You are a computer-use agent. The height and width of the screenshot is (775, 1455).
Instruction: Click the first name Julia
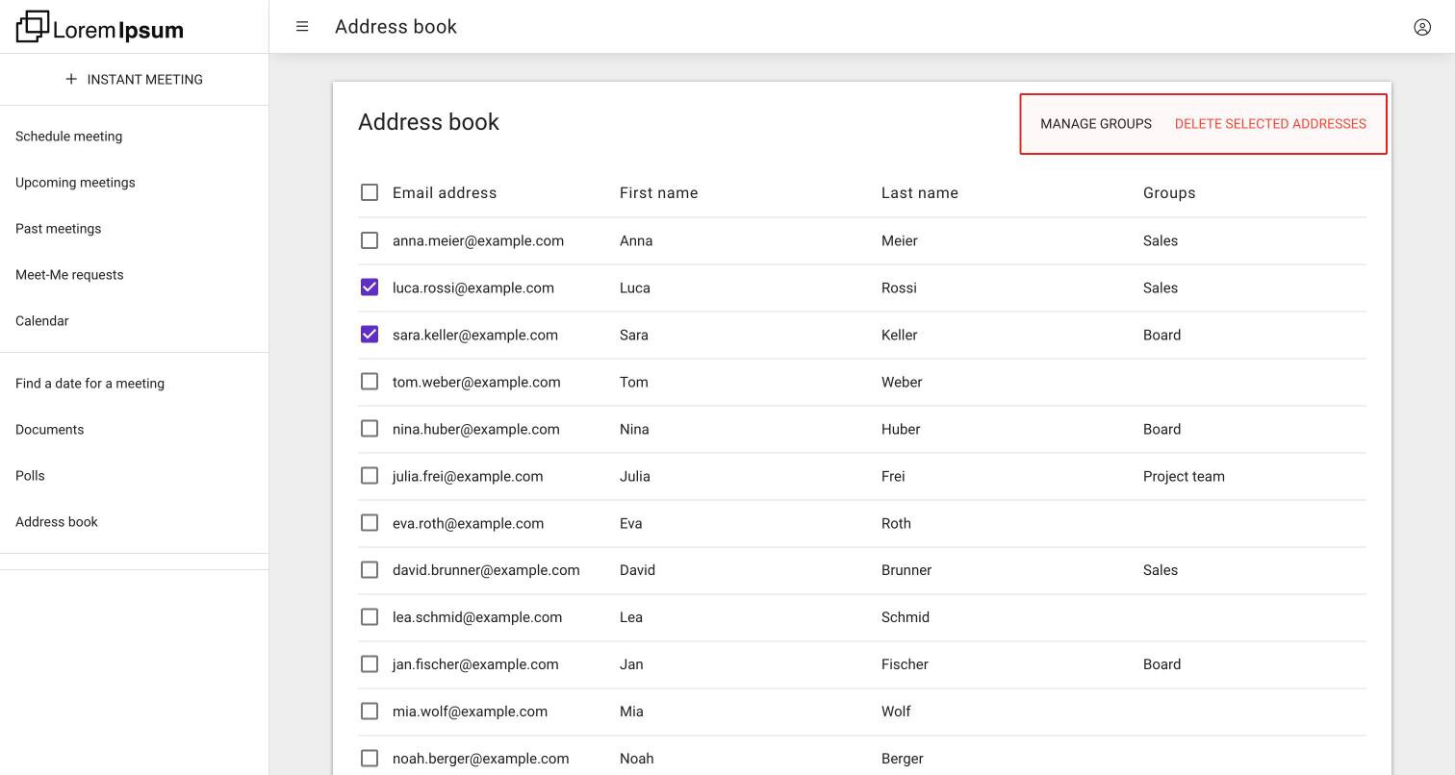[x=635, y=477]
